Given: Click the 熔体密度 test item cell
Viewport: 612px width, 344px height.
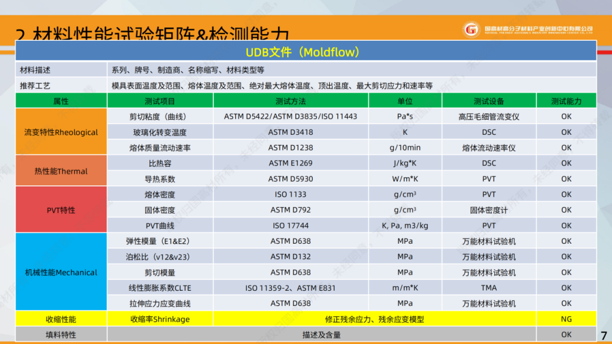Looking at the screenshot, I should pyautogui.click(x=160, y=194).
